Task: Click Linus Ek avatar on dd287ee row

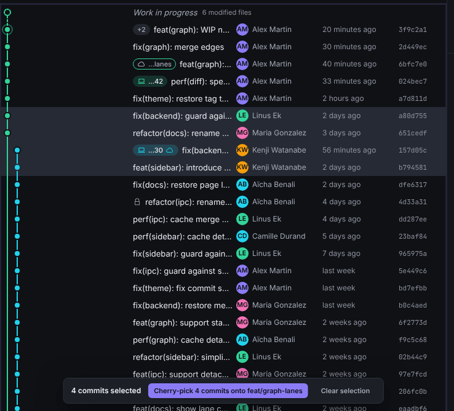Action: click(242, 219)
